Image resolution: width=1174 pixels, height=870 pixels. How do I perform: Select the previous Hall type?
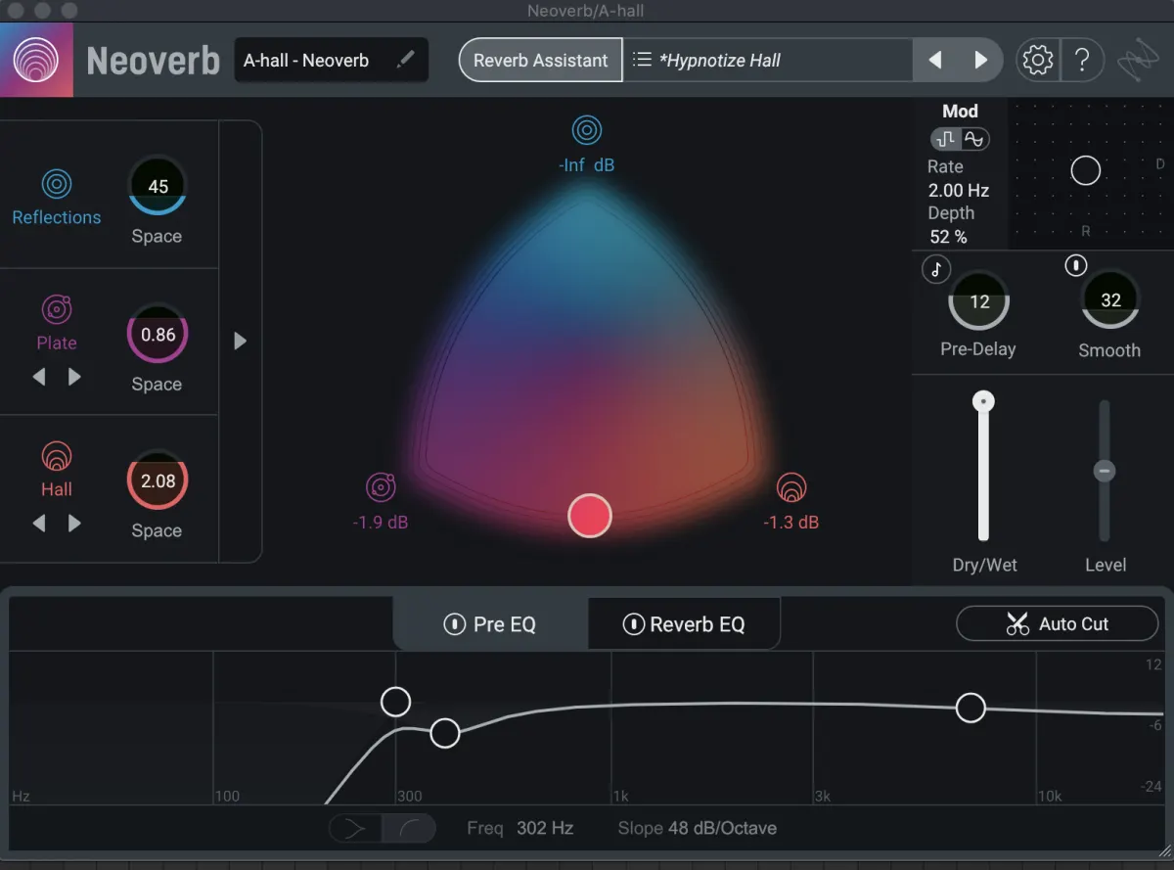coord(39,524)
